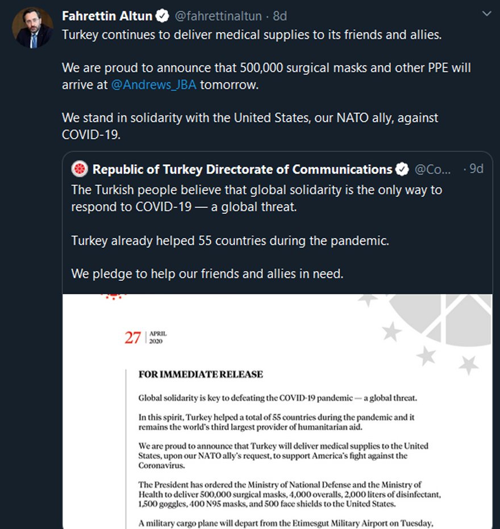Click the truncated @Co... handle
The height and width of the screenshot is (529, 500).
tap(432, 169)
